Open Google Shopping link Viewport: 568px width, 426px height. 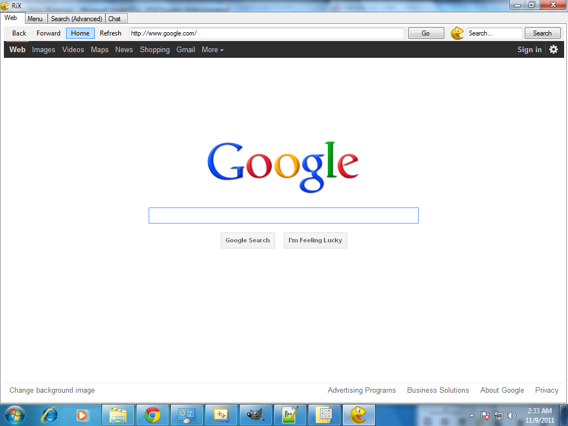click(155, 49)
